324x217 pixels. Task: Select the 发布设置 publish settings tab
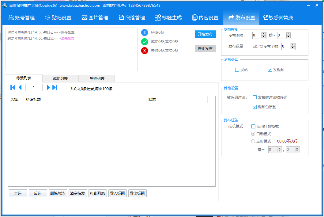[241, 17]
